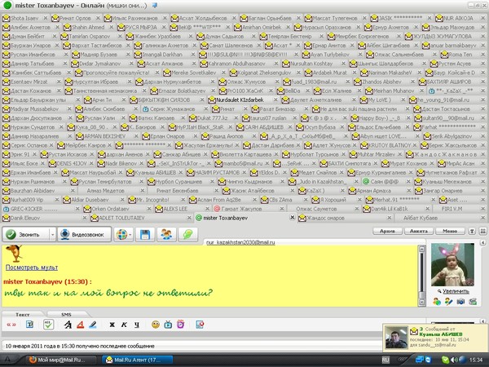Click volume speaker tray icon
489x367 pixels.
coord(454,360)
